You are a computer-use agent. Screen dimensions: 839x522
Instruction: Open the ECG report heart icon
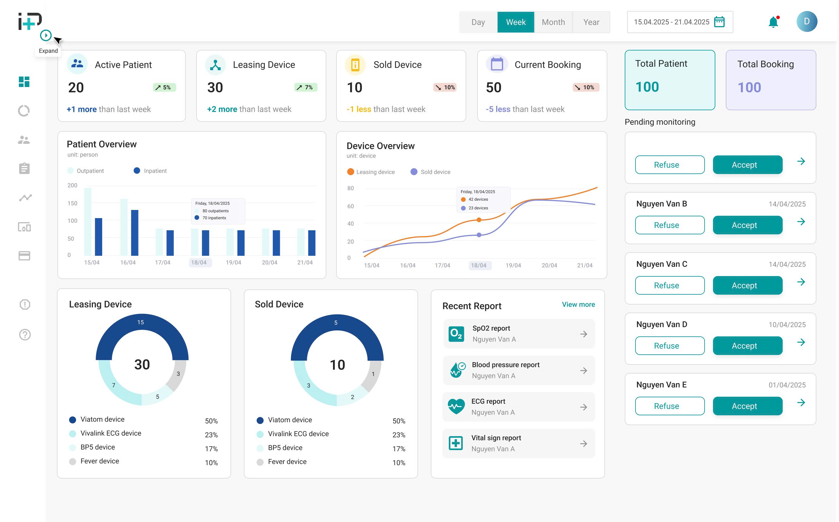pyautogui.click(x=456, y=406)
